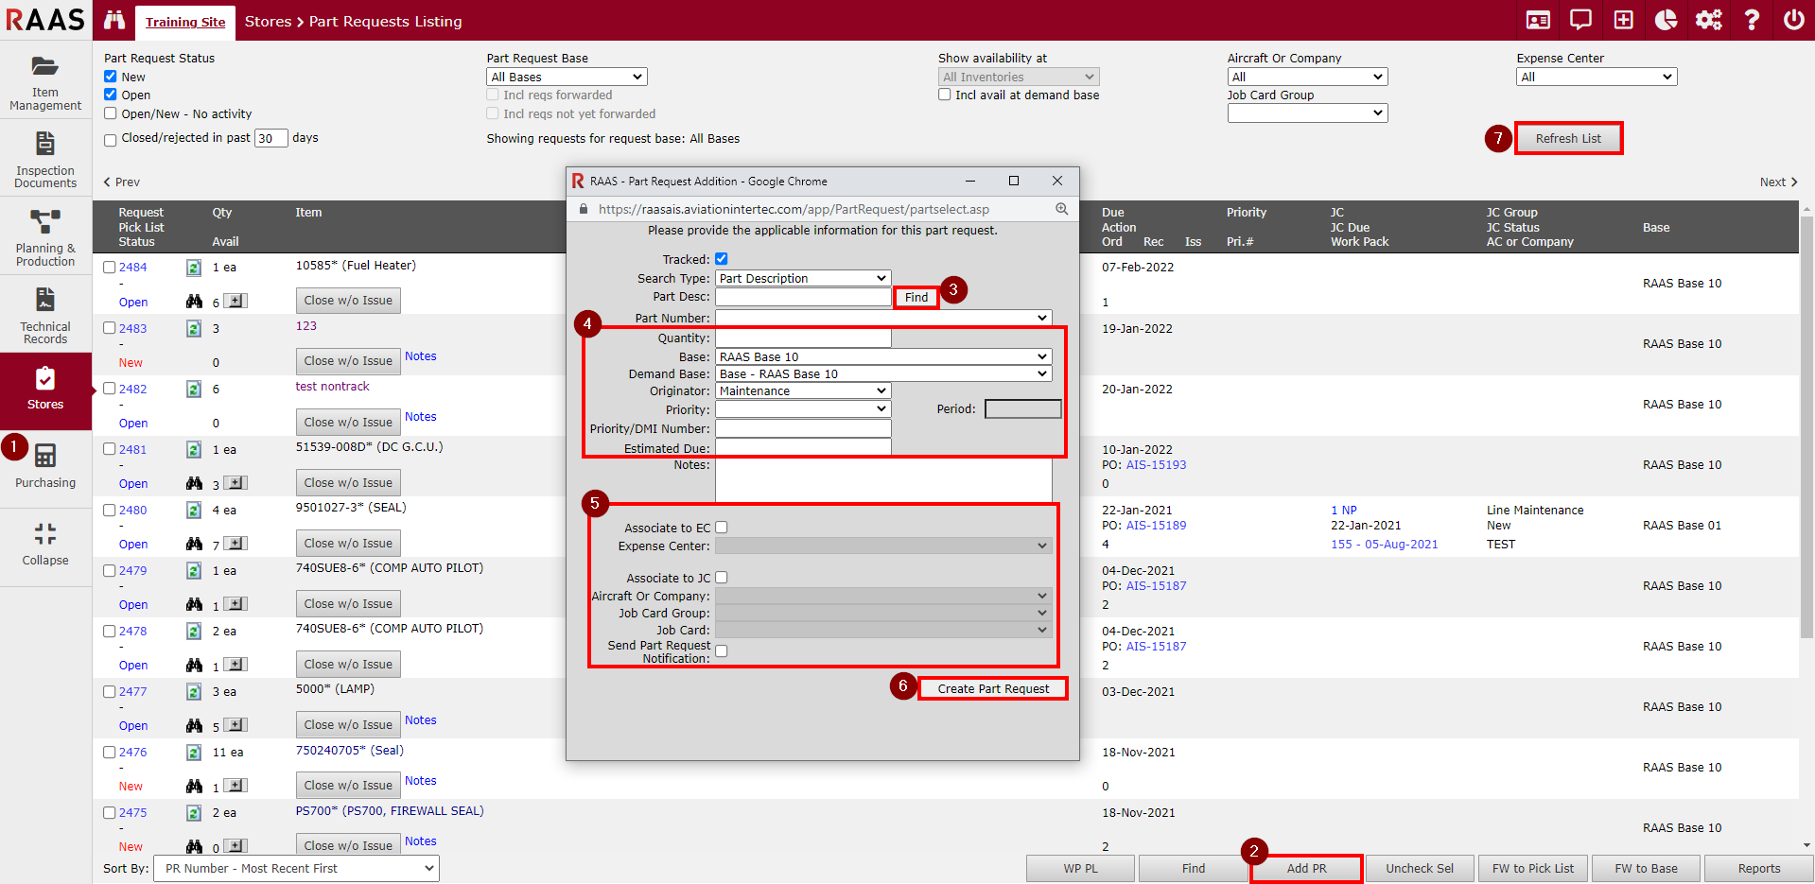Open the contact card icon in top bar
Image resolution: width=1815 pixels, height=884 pixels.
1538,19
